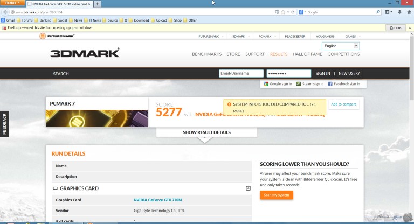Open the Results navigation item

click(279, 54)
